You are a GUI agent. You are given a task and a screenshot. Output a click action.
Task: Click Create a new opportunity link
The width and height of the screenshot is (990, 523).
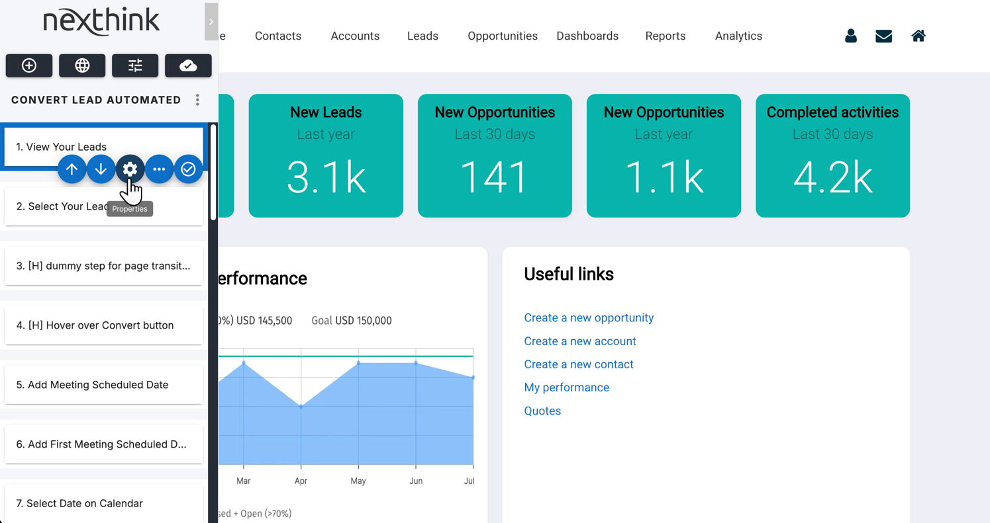pos(589,318)
